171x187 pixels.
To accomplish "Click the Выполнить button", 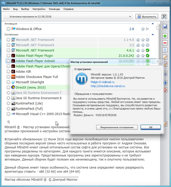I will pyautogui.click(x=147, y=16).
